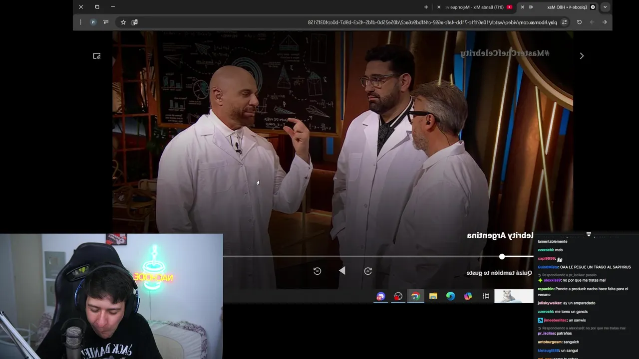Click the white cat thumbnail on taskbar
This screenshot has width=639, height=359.
[x=514, y=296]
